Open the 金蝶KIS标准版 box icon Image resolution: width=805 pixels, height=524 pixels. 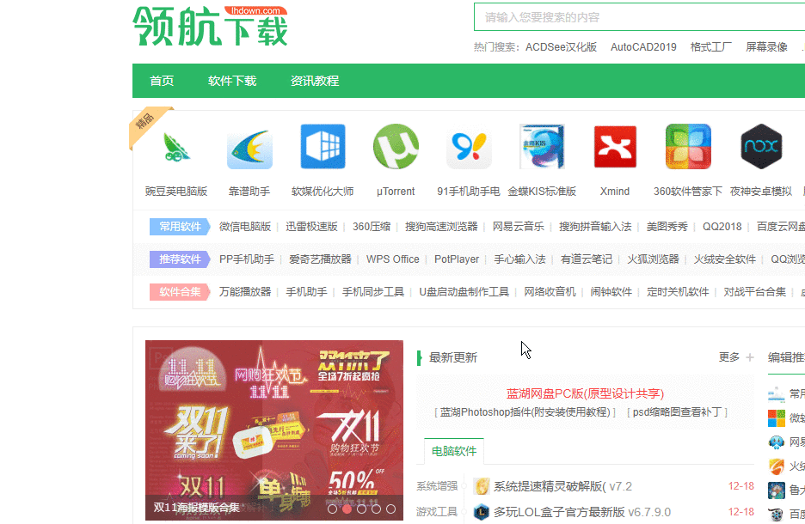pyautogui.click(x=542, y=147)
